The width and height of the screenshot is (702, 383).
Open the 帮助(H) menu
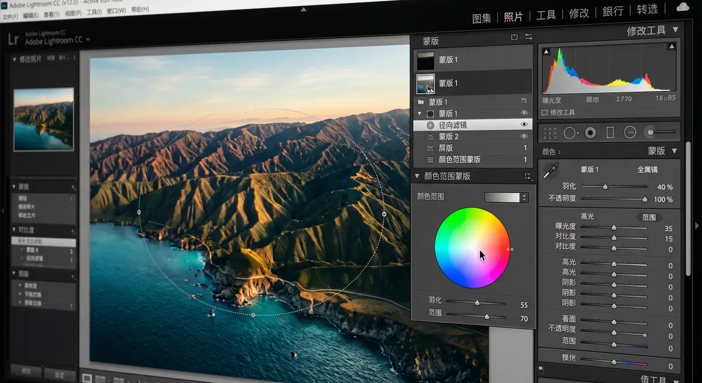click(x=140, y=10)
